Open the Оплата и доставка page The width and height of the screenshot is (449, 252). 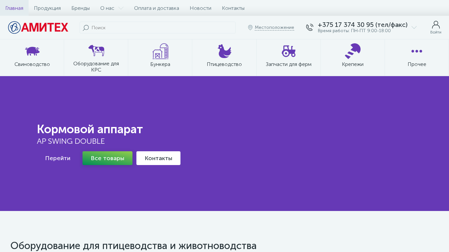(156, 8)
